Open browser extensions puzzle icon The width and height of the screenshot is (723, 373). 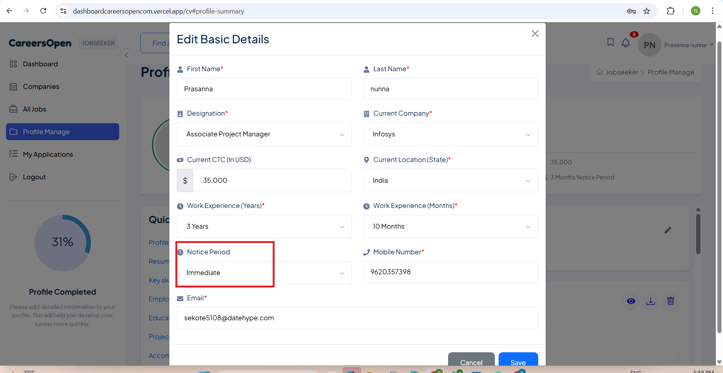click(670, 11)
